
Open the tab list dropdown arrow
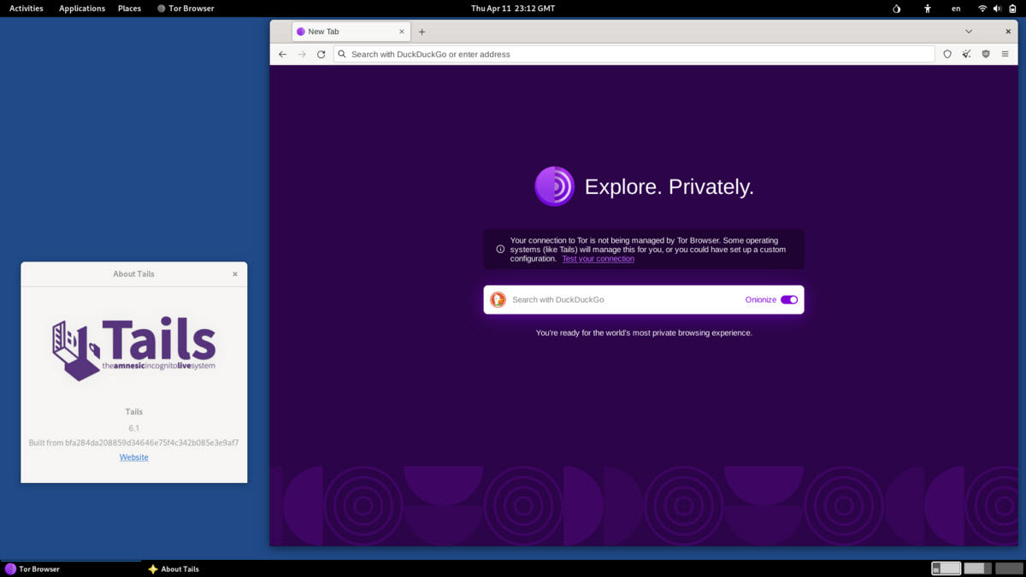[969, 31]
